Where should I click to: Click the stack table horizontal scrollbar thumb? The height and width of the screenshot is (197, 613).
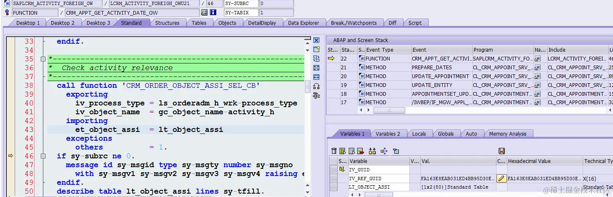coord(389,110)
